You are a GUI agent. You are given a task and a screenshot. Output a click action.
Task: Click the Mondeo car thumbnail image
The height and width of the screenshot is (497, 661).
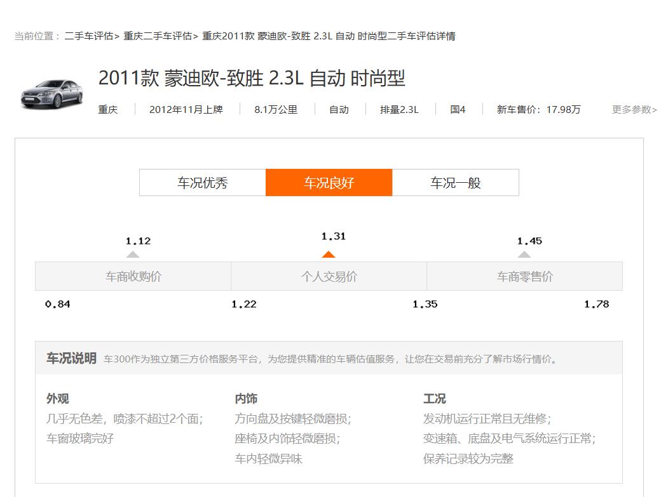(51, 93)
